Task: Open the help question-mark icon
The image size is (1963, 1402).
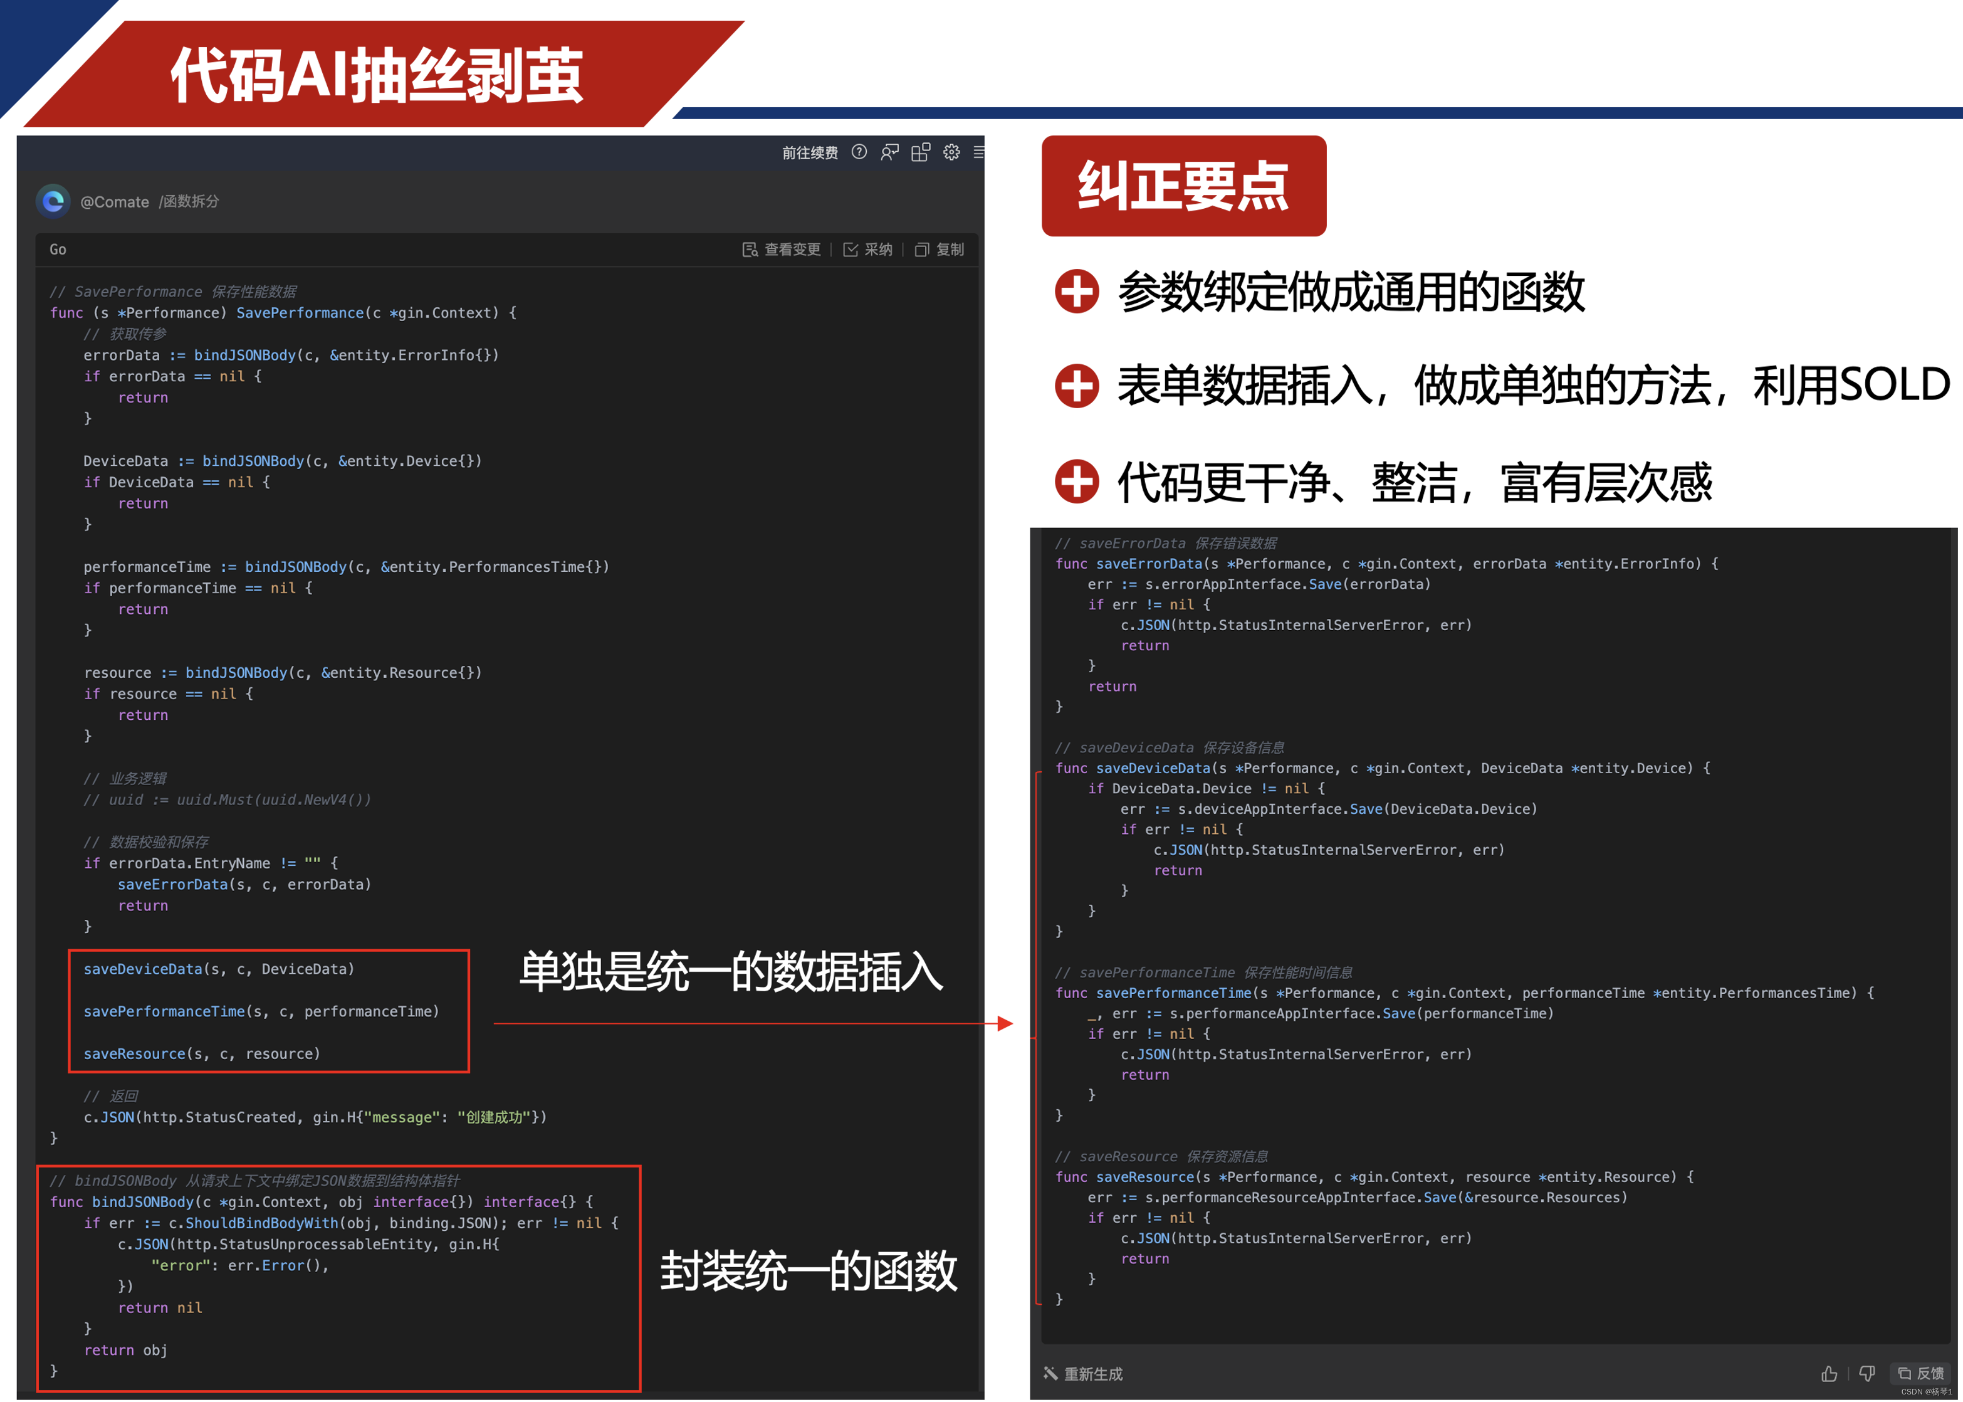Action: coord(859,152)
